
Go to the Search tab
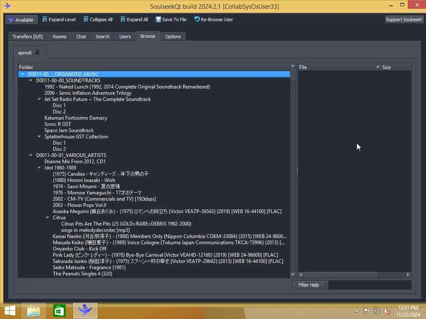[x=102, y=37]
